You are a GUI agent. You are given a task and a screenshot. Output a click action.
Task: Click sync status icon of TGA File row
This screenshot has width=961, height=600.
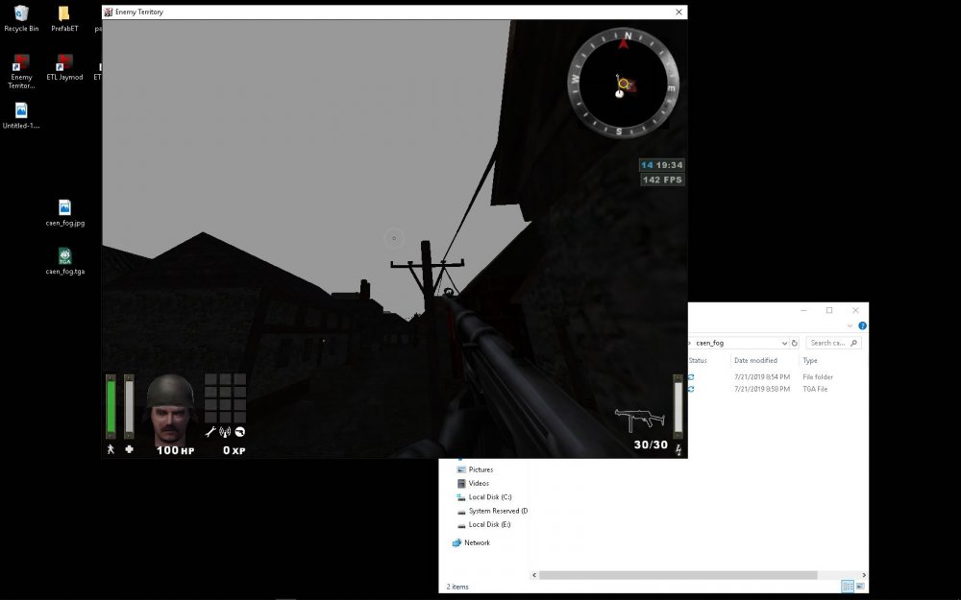[x=691, y=389]
